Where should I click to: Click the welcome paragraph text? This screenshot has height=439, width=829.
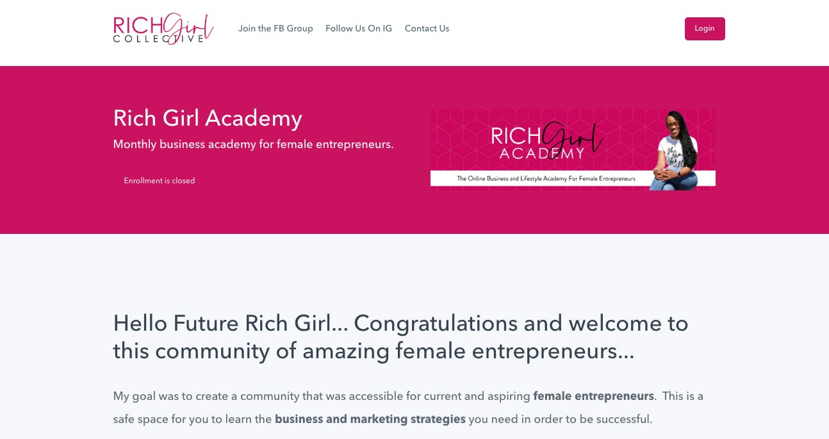408,408
